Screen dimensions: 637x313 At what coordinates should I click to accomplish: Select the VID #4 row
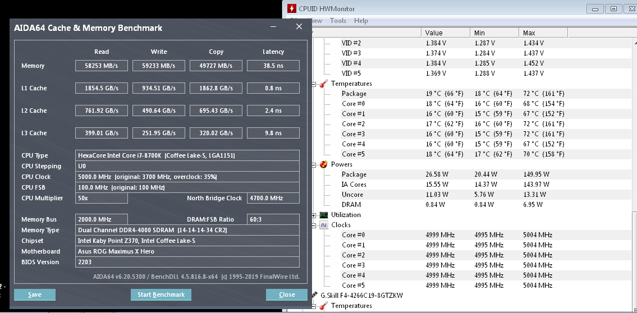coord(486,63)
